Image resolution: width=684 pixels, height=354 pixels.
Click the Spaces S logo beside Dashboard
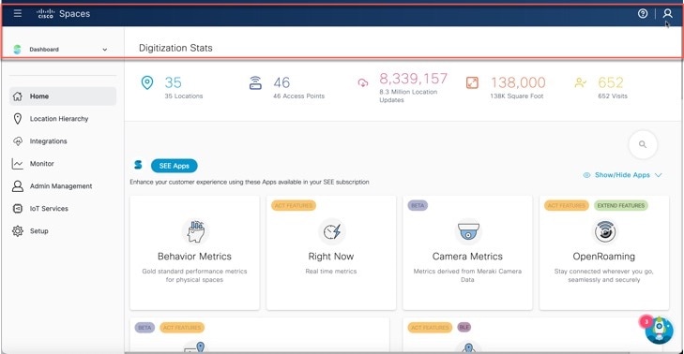click(x=17, y=50)
